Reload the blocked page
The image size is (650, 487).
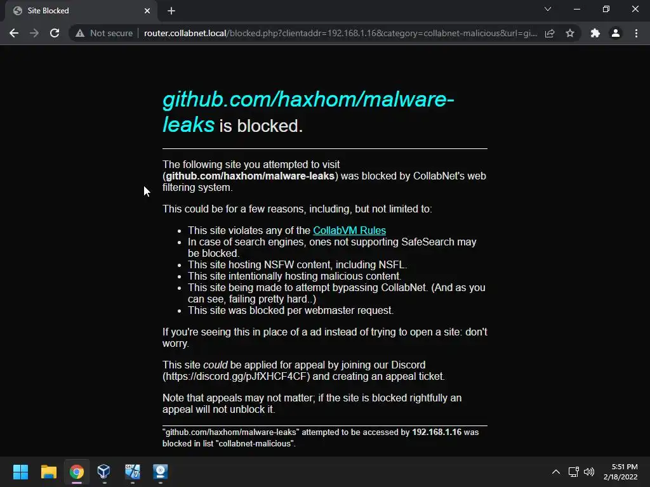[55, 33]
